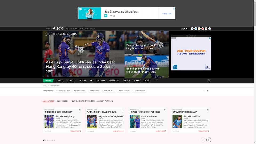Select sixth carousel page dot

coord(54,140)
